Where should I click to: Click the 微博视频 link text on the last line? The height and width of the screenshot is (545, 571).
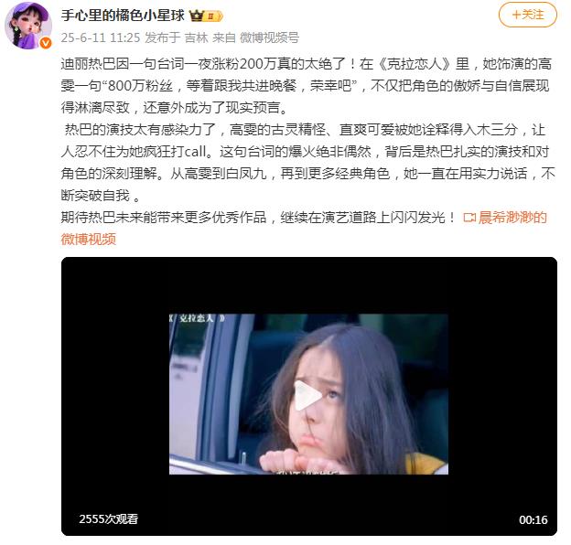tap(89, 239)
